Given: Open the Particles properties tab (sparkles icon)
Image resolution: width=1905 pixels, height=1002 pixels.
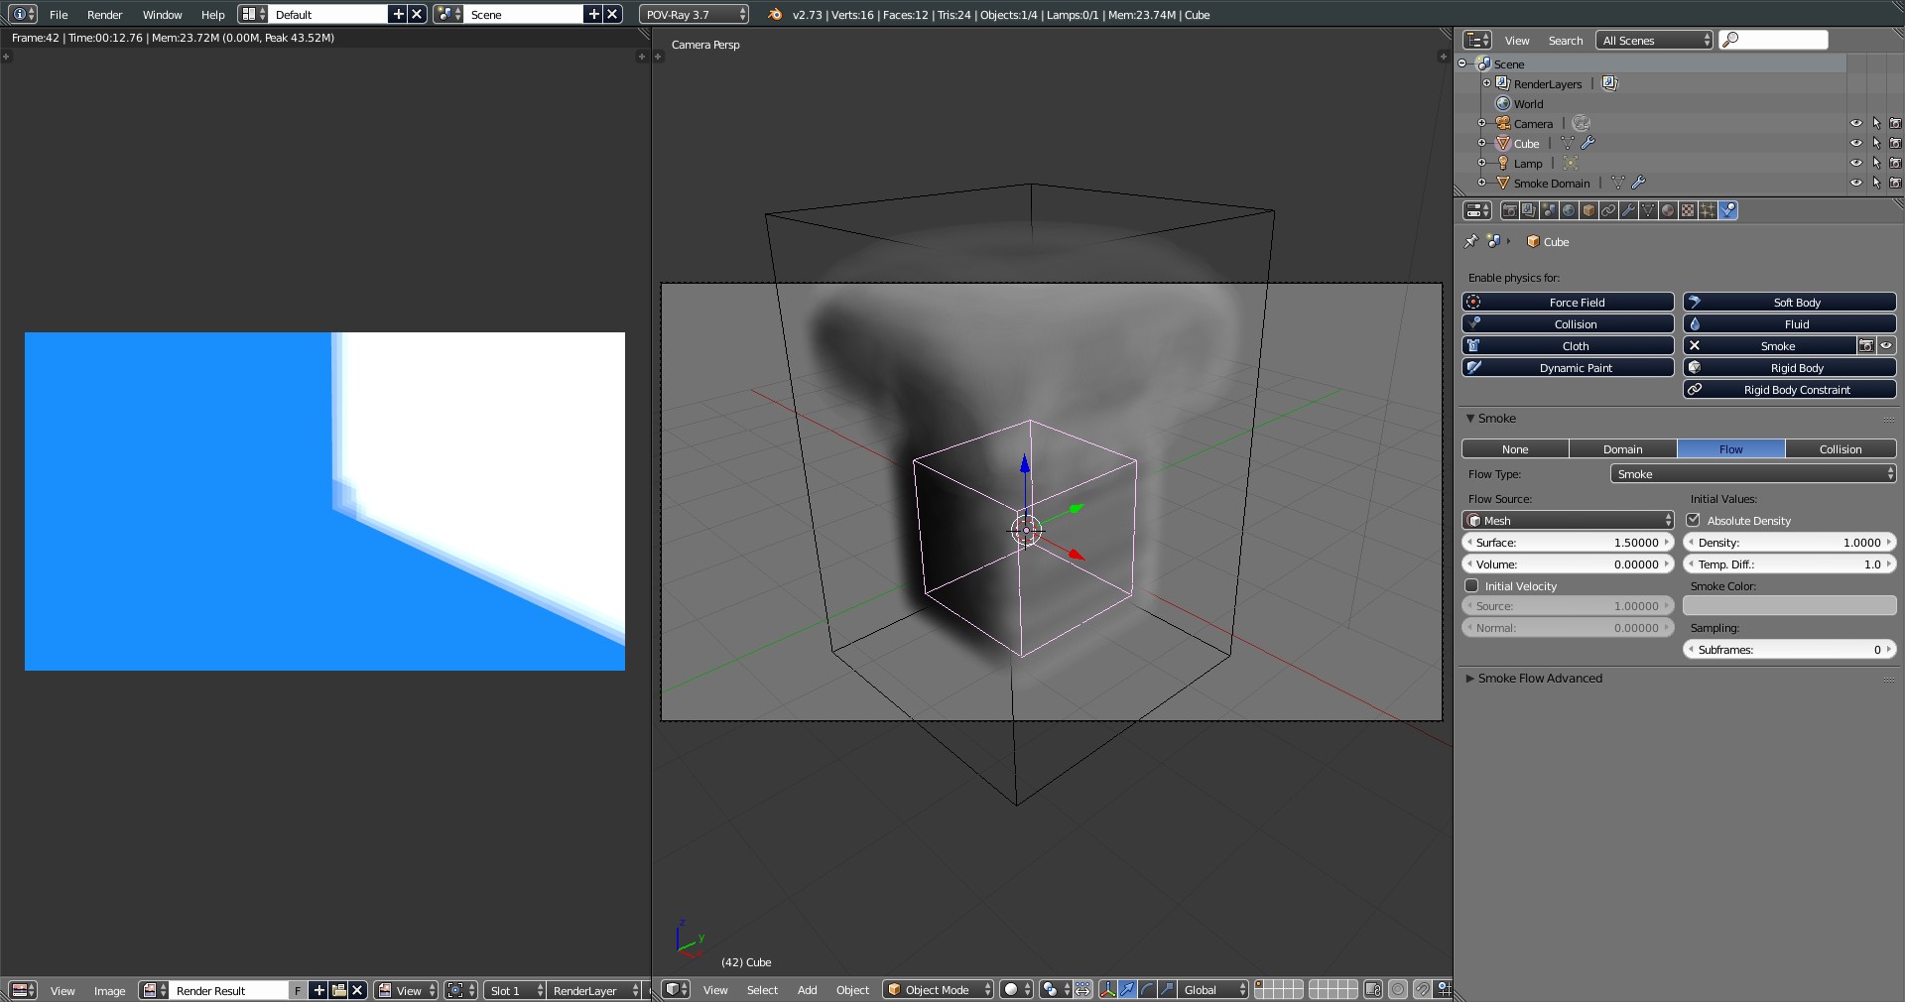Looking at the screenshot, I should (x=1708, y=210).
